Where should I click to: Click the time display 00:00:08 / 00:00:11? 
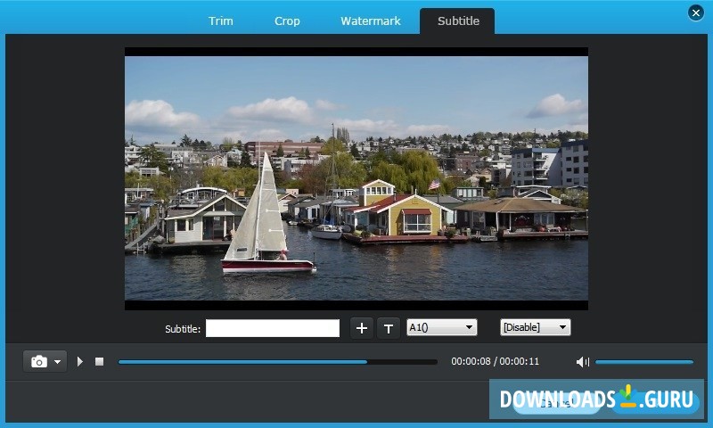[495, 361]
